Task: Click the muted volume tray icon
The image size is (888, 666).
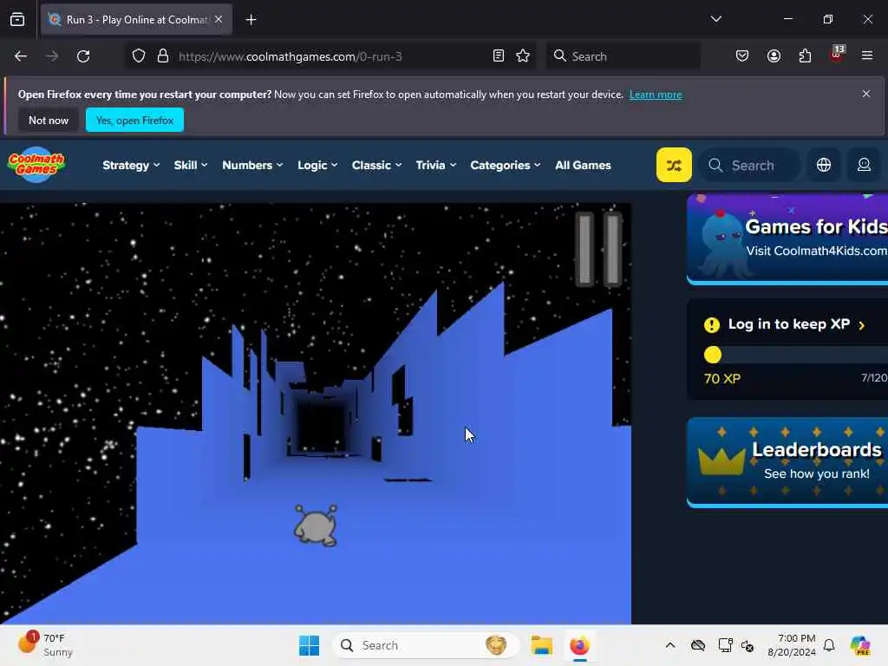Action: coord(748,645)
